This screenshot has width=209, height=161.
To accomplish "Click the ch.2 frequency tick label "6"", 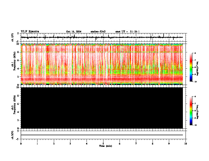I will 18,104.
